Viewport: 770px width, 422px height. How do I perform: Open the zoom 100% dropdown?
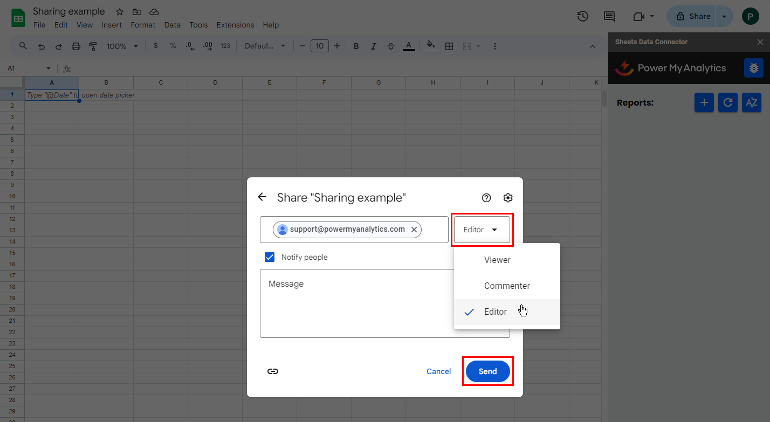(122, 46)
